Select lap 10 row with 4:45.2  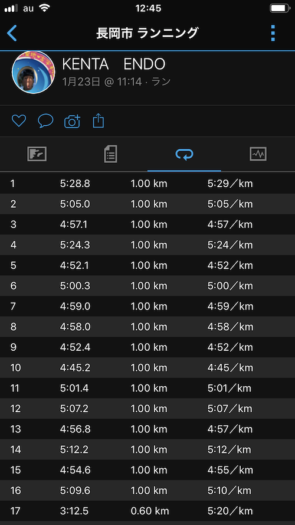click(147, 368)
